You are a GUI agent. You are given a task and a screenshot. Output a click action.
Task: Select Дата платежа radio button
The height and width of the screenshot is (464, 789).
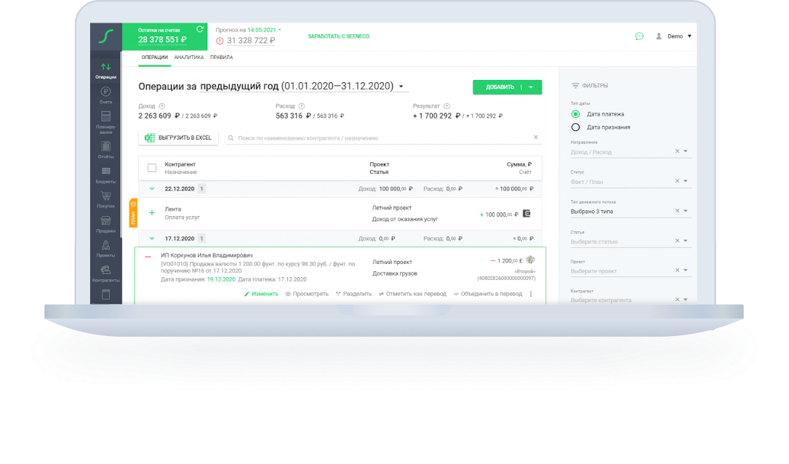(x=576, y=114)
